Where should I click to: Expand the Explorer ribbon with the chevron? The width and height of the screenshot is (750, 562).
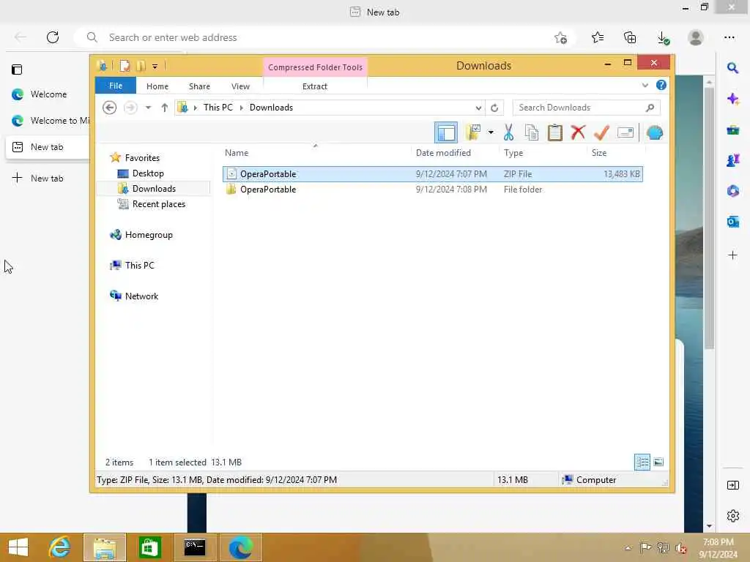(645, 85)
